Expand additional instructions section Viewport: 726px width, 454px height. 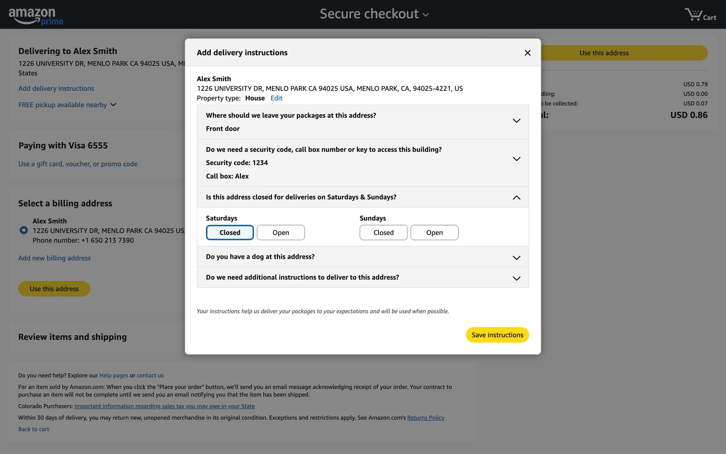(x=516, y=278)
